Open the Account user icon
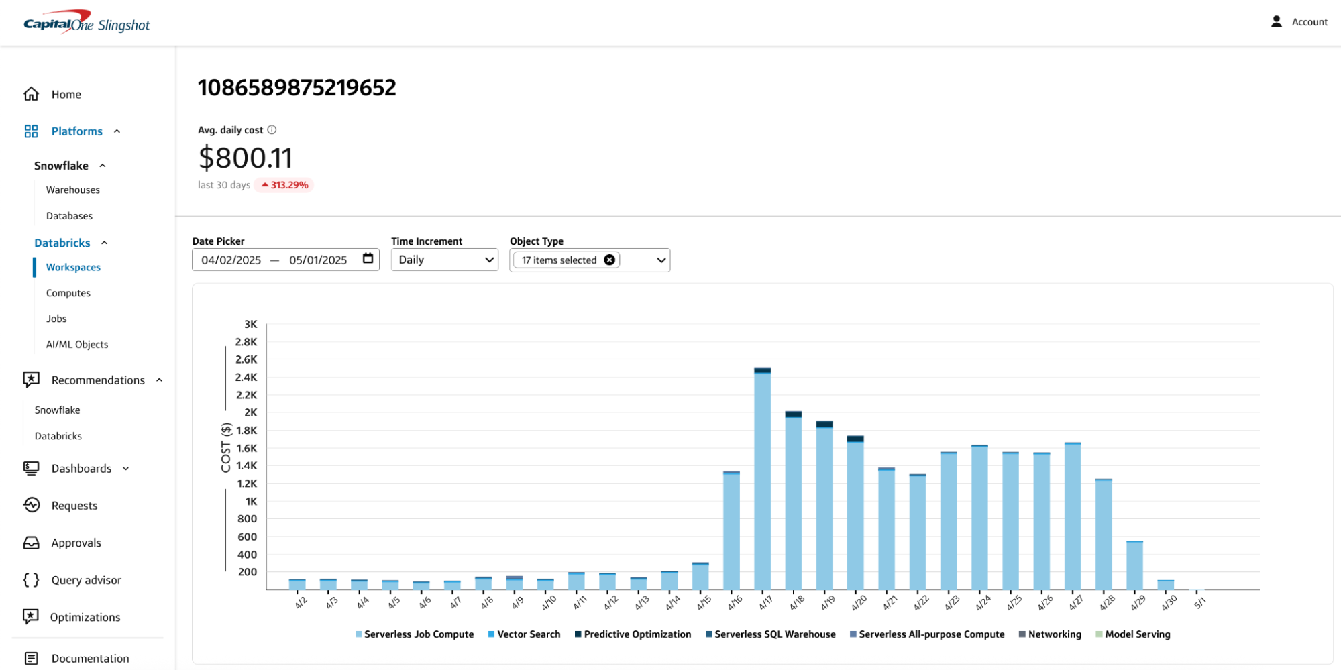 pos(1276,21)
